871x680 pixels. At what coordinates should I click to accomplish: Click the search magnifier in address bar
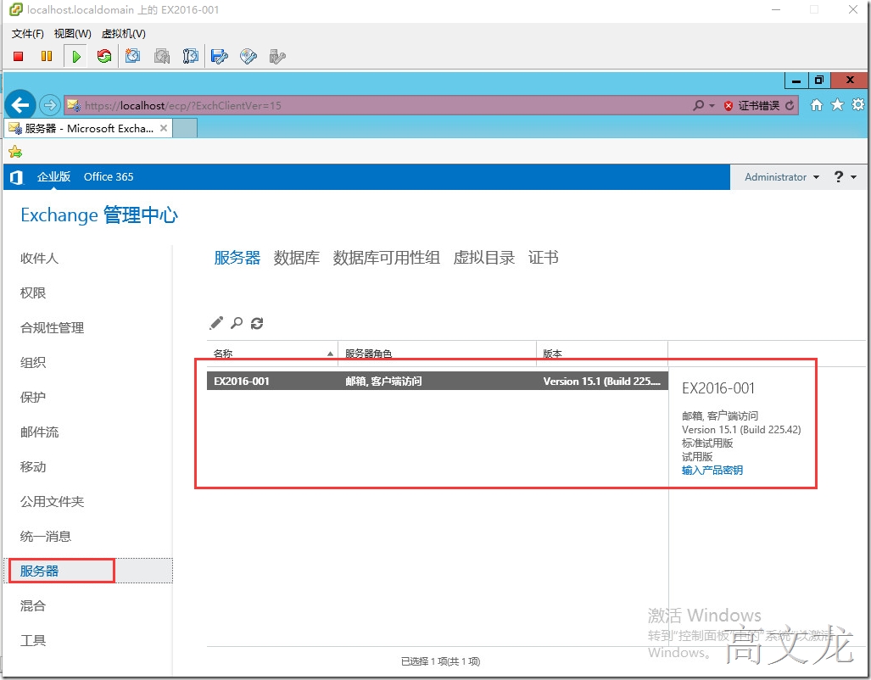(x=698, y=105)
